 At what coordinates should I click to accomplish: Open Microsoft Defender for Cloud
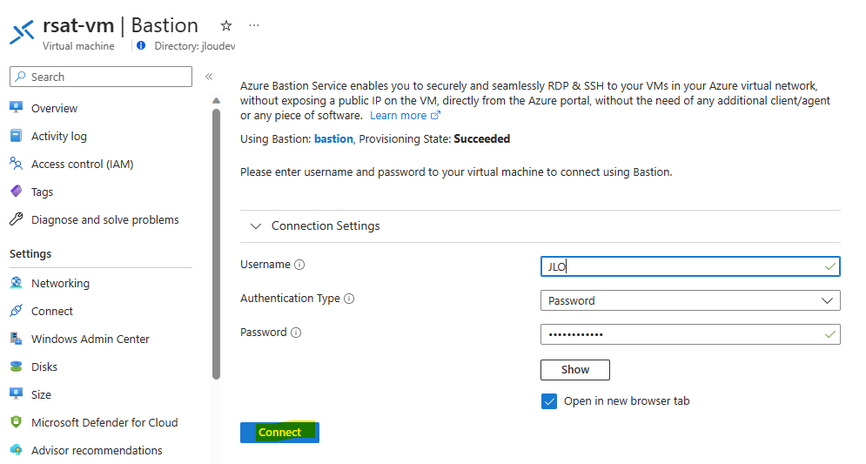click(x=104, y=422)
